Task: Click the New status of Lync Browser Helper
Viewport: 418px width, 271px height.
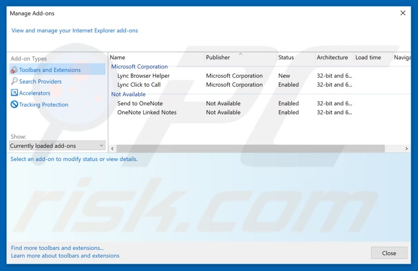Action: (x=284, y=76)
